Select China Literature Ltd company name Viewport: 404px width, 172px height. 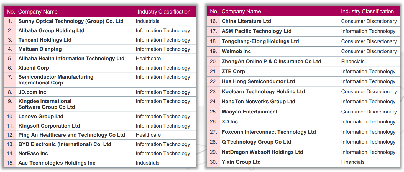(246, 21)
